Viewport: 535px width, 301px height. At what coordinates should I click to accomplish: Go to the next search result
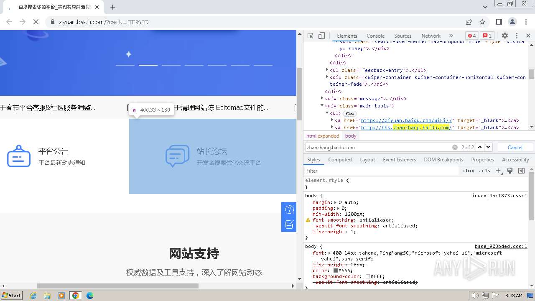(488, 147)
